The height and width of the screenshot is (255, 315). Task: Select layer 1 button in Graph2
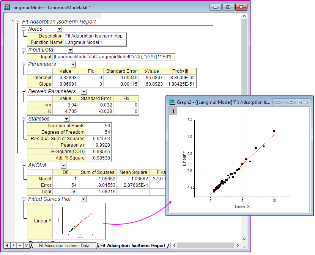point(173,111)
